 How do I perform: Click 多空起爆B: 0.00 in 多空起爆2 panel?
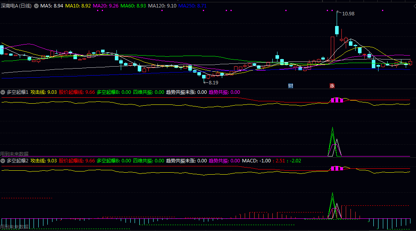[x=114, y=161]
